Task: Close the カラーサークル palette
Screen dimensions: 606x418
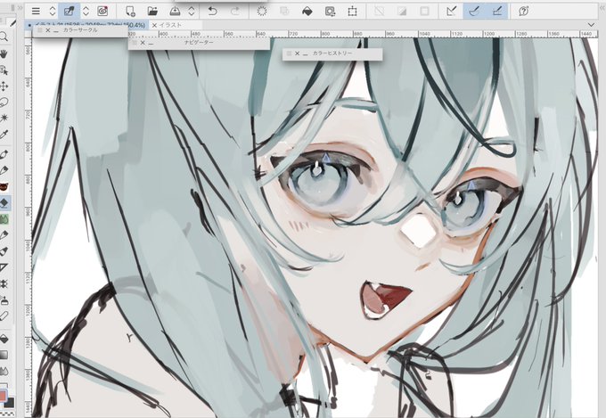Action: tap(48, 30)
